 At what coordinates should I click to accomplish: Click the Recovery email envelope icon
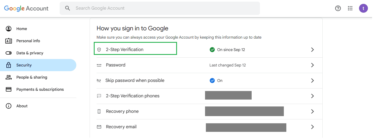99,127
